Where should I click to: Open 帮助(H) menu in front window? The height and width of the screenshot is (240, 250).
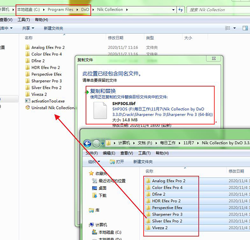click(162, 153)
